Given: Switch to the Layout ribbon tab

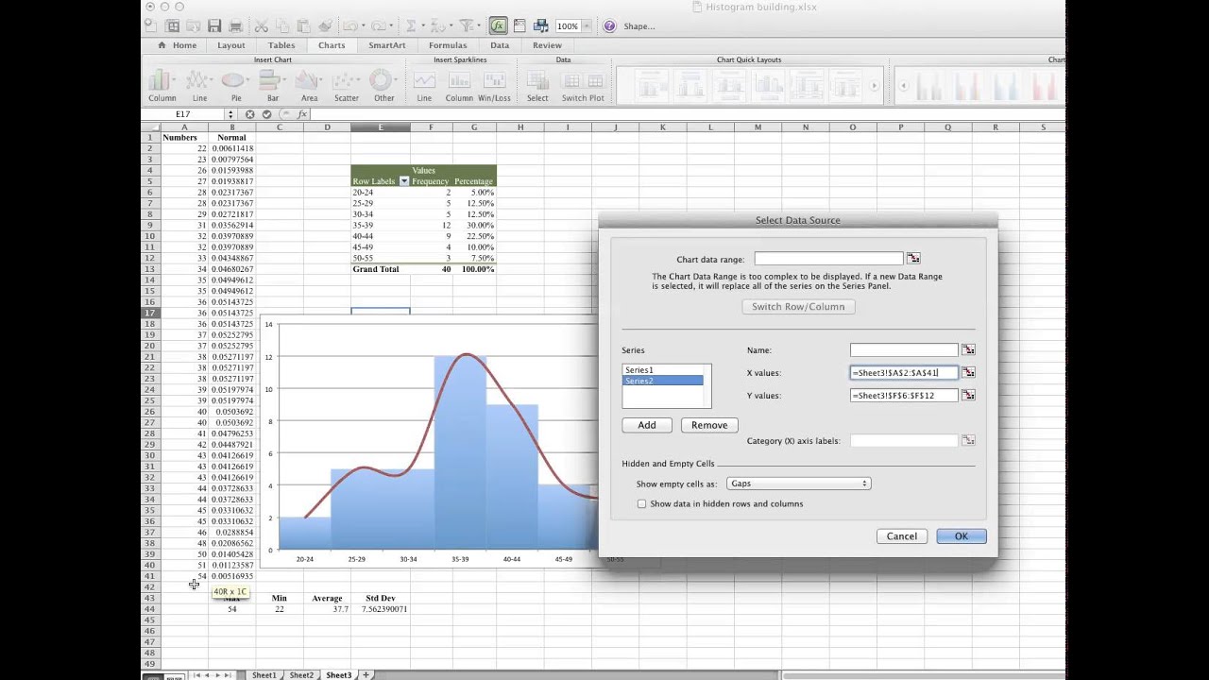Looking at the screenshot, I should coord(230,45).
